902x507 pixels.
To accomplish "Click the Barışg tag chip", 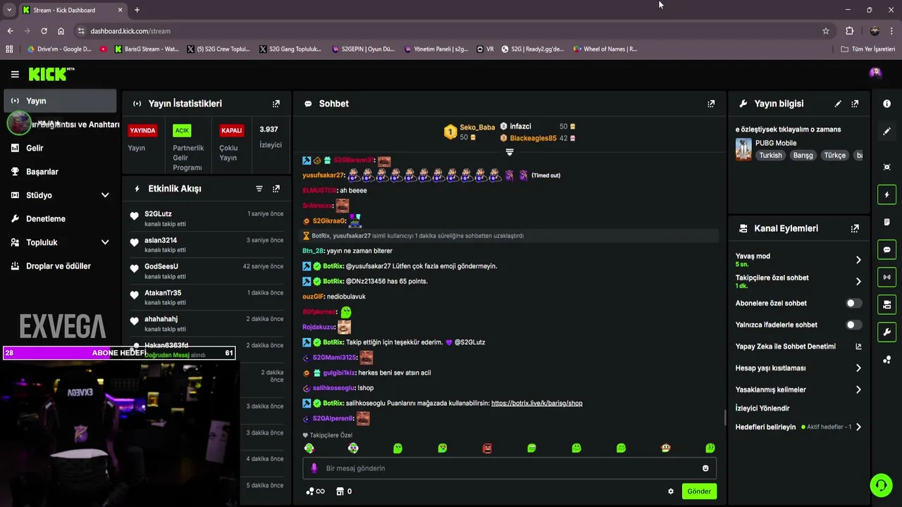I will [x=803, y=156].
